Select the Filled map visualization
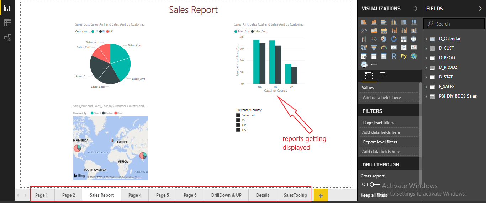Image resolution: width=486 pixels, height=203 pixels. [364, 48]
